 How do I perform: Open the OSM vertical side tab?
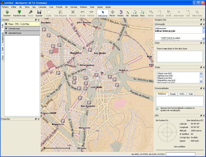[2, 50]
